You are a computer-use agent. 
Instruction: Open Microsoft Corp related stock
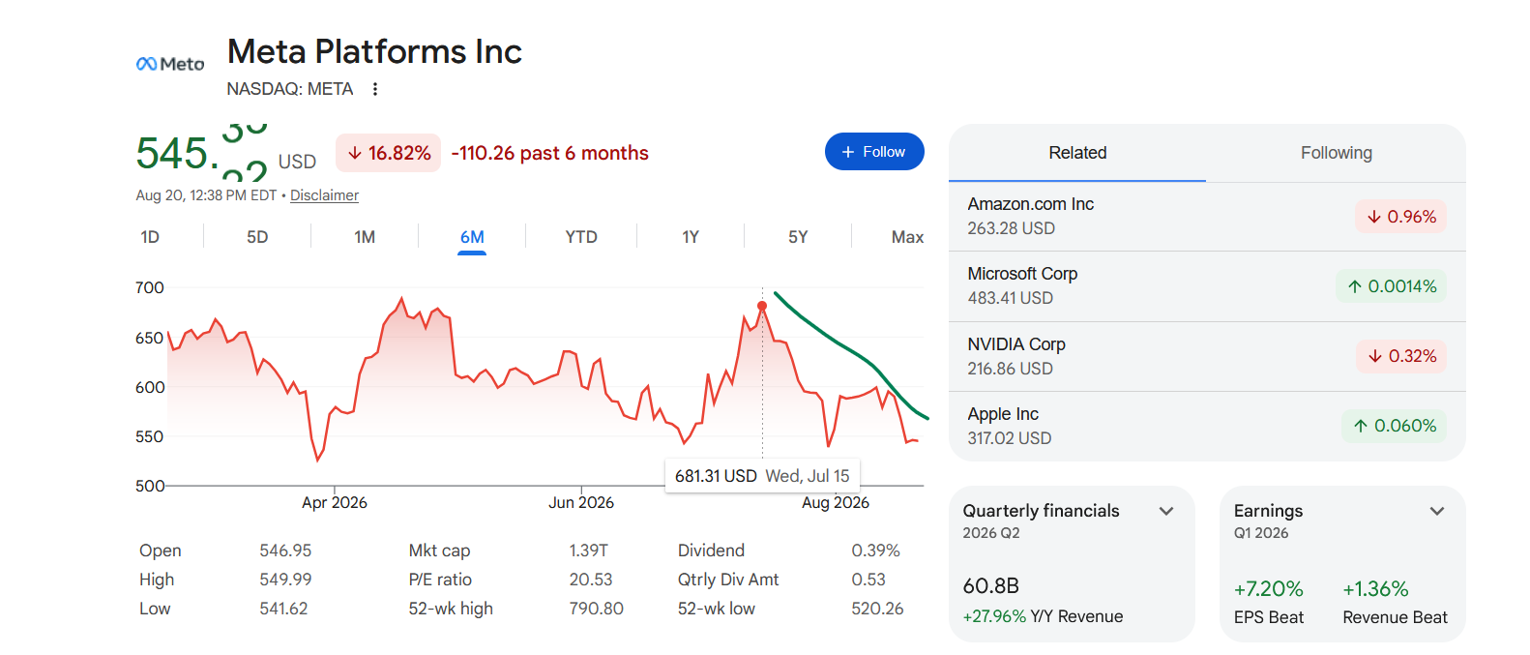(1207, 286)
